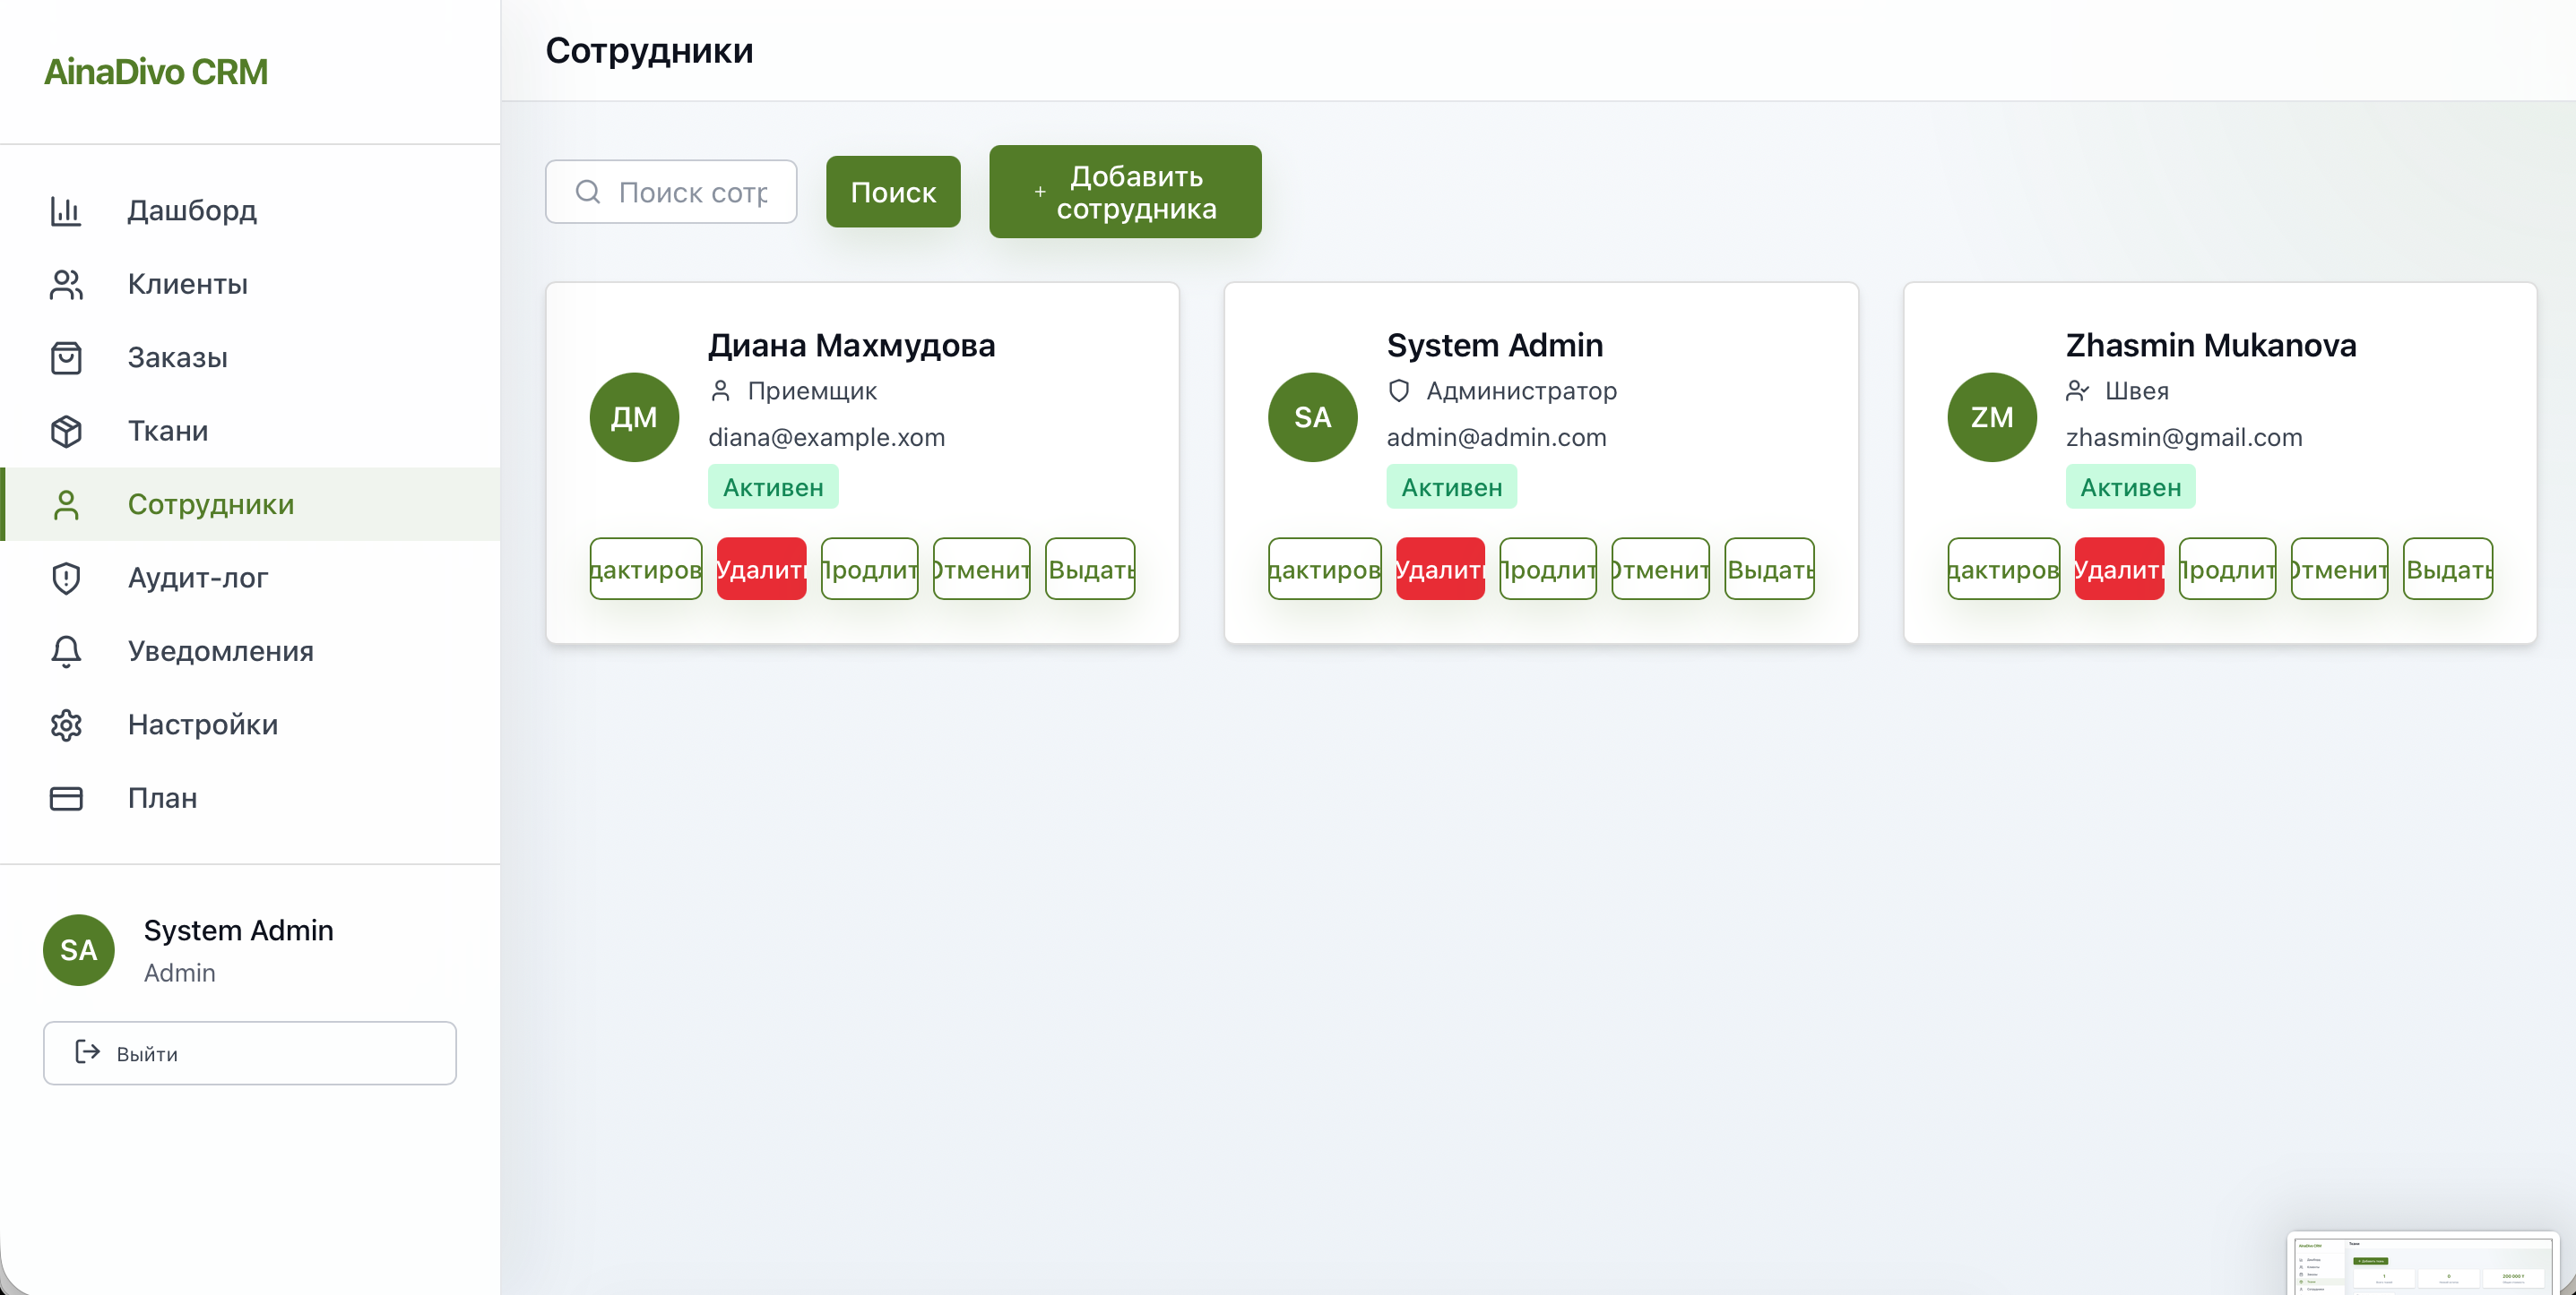
Task: Click the Ткани box icon
Action: (66, 432)
